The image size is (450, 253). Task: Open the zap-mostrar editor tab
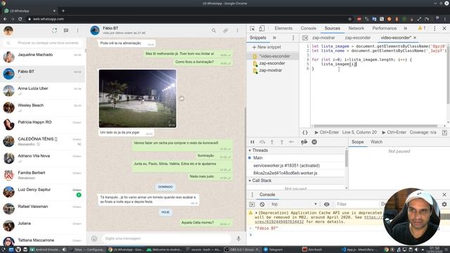pos(323,37)
